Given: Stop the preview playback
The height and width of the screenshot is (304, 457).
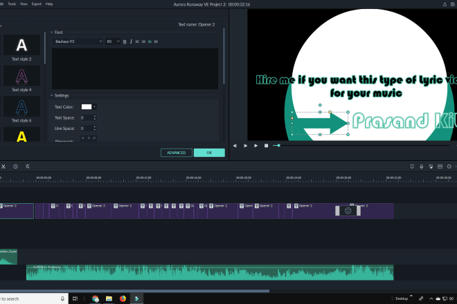Looking at the screenshot, I should tap(266, 146).
